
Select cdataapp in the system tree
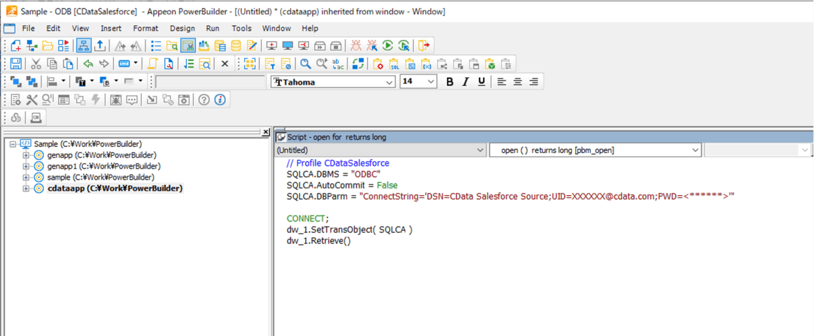click(115, 188)
